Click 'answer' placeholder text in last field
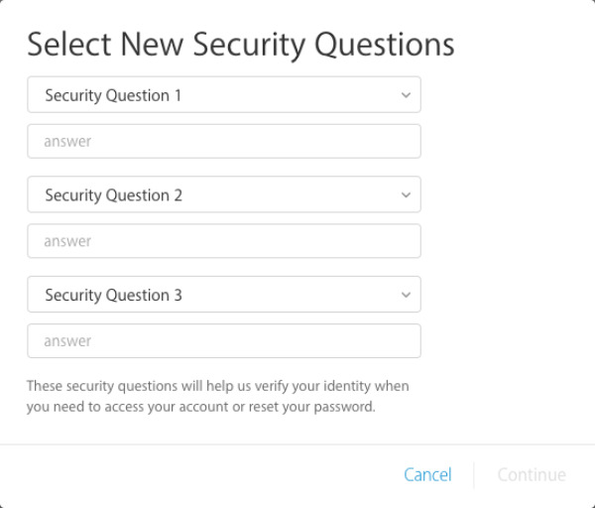Image resolution: width=595 pixels, height=508 pixels. pyautogui.click(x=67, y=340)
